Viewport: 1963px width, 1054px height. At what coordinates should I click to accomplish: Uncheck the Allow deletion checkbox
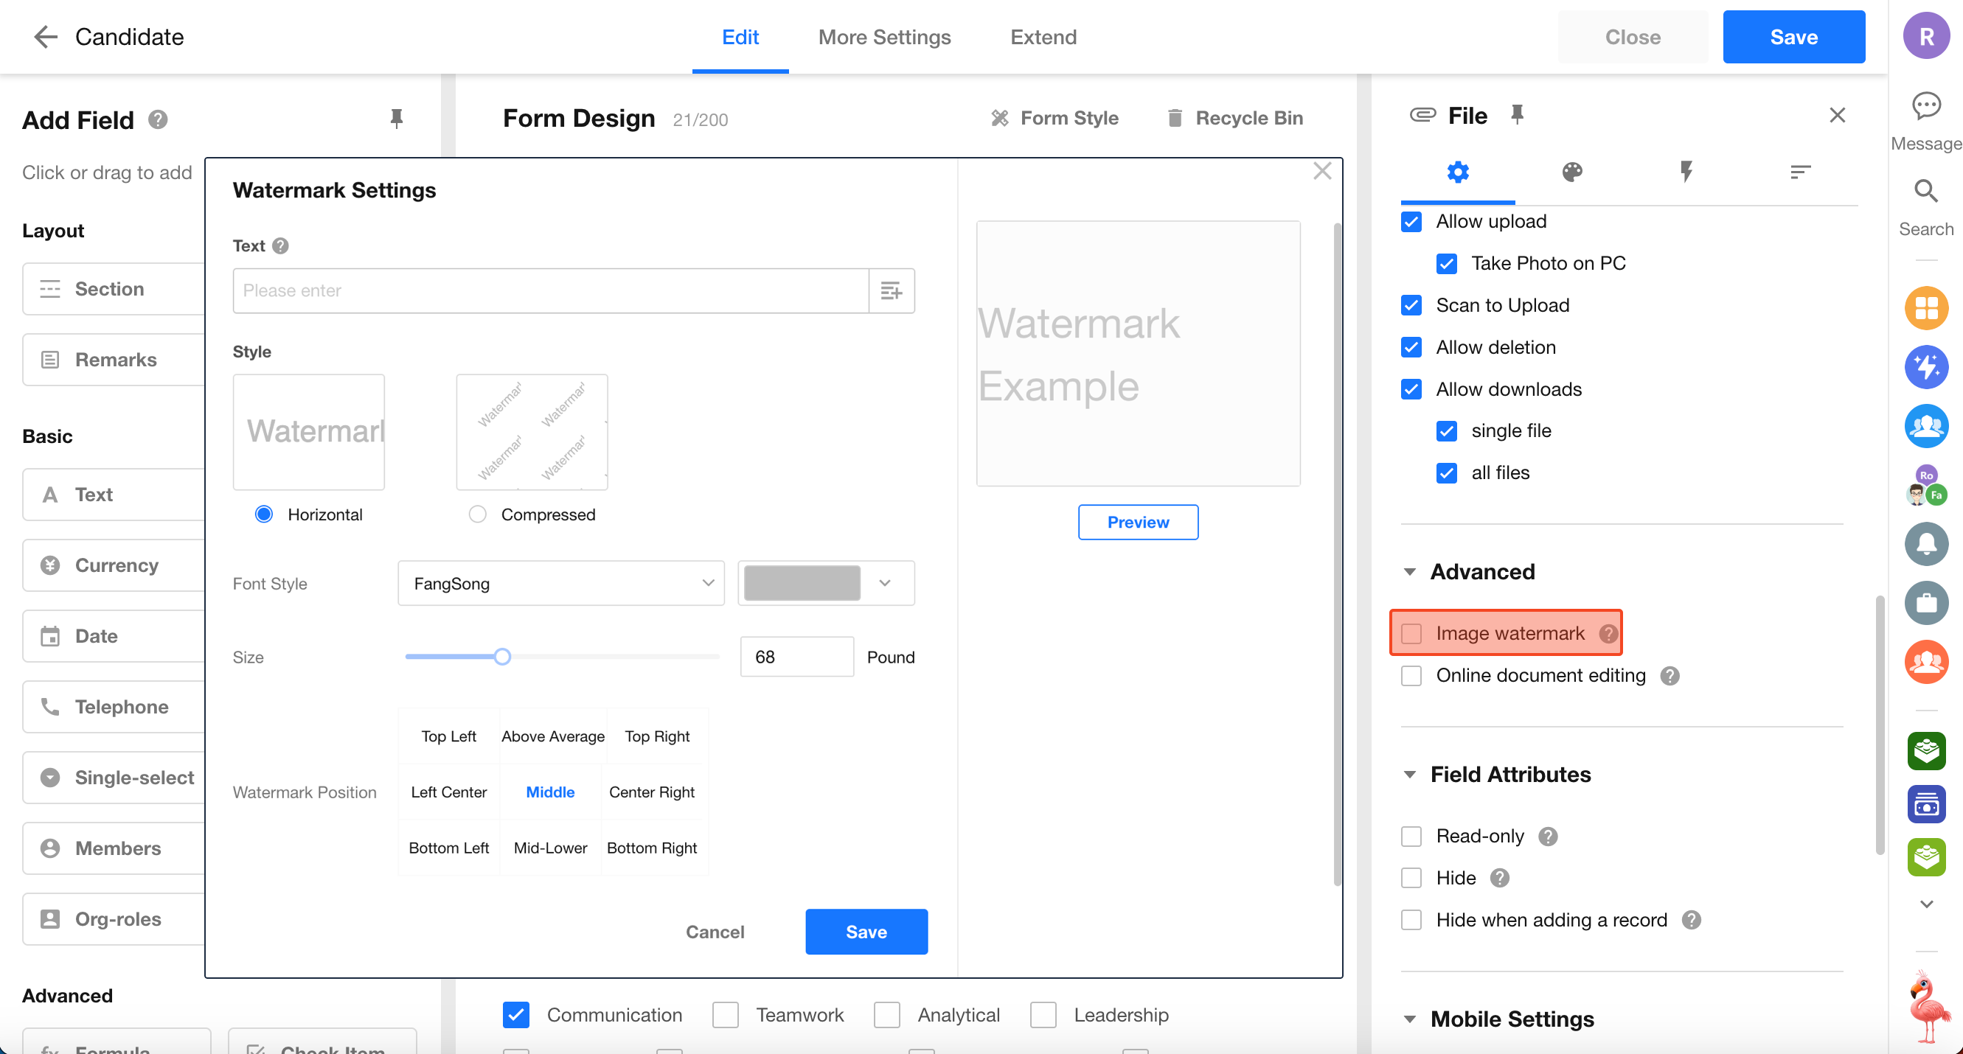click(1411, 348)
